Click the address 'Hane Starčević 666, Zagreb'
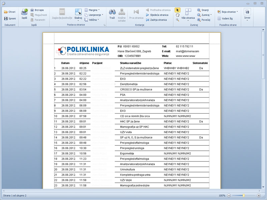Viewport: 267px width, 200px height. (x=135, y=51)
